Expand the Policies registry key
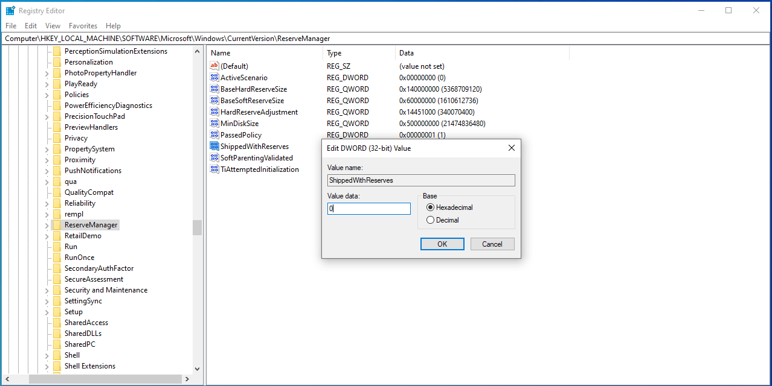 (x=47, y=94)
